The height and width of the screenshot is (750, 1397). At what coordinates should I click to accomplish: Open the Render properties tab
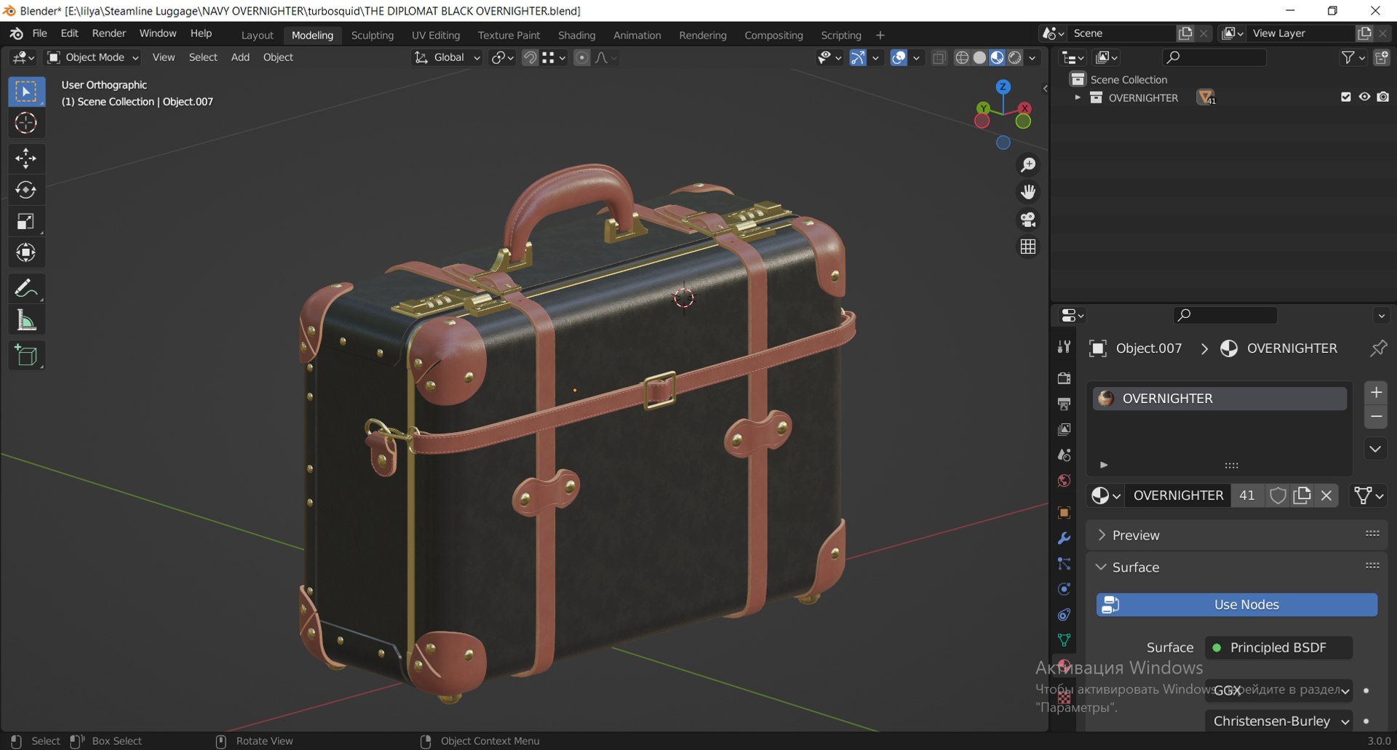point(1064,378)
